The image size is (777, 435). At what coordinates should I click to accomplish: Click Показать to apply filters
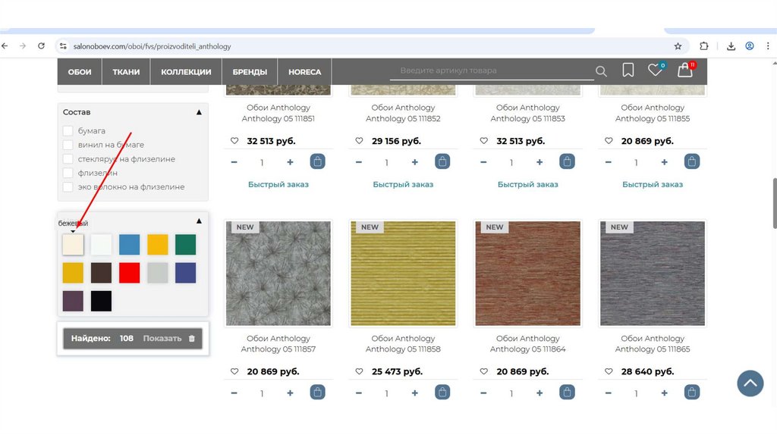(162, 339)
